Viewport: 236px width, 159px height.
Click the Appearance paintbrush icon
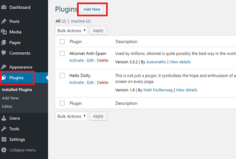[x=4, y=67]
